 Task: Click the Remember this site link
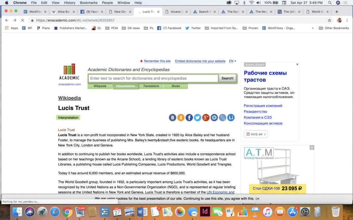tap(157, 61)
